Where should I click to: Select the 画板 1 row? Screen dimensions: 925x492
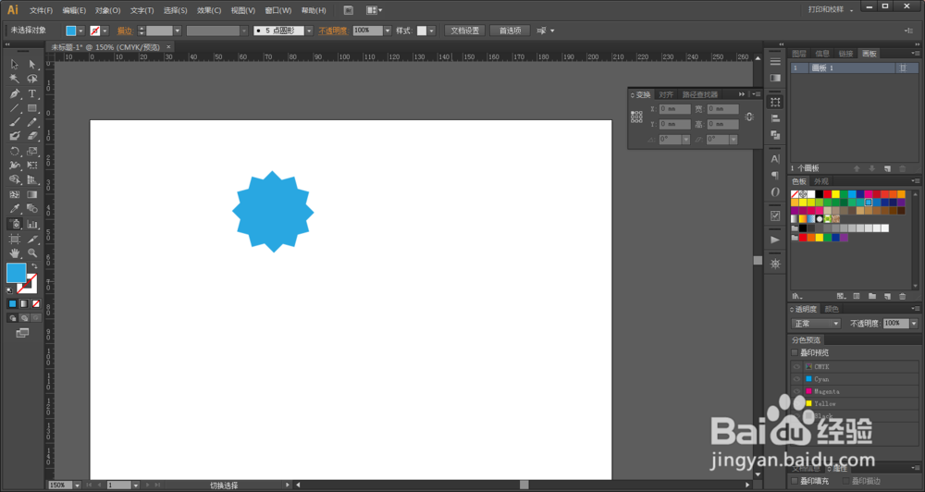pos(854,68)
